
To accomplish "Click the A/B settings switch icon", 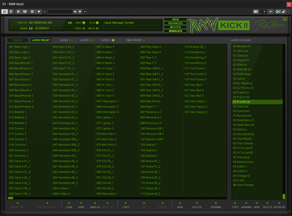I will [32, 11].
